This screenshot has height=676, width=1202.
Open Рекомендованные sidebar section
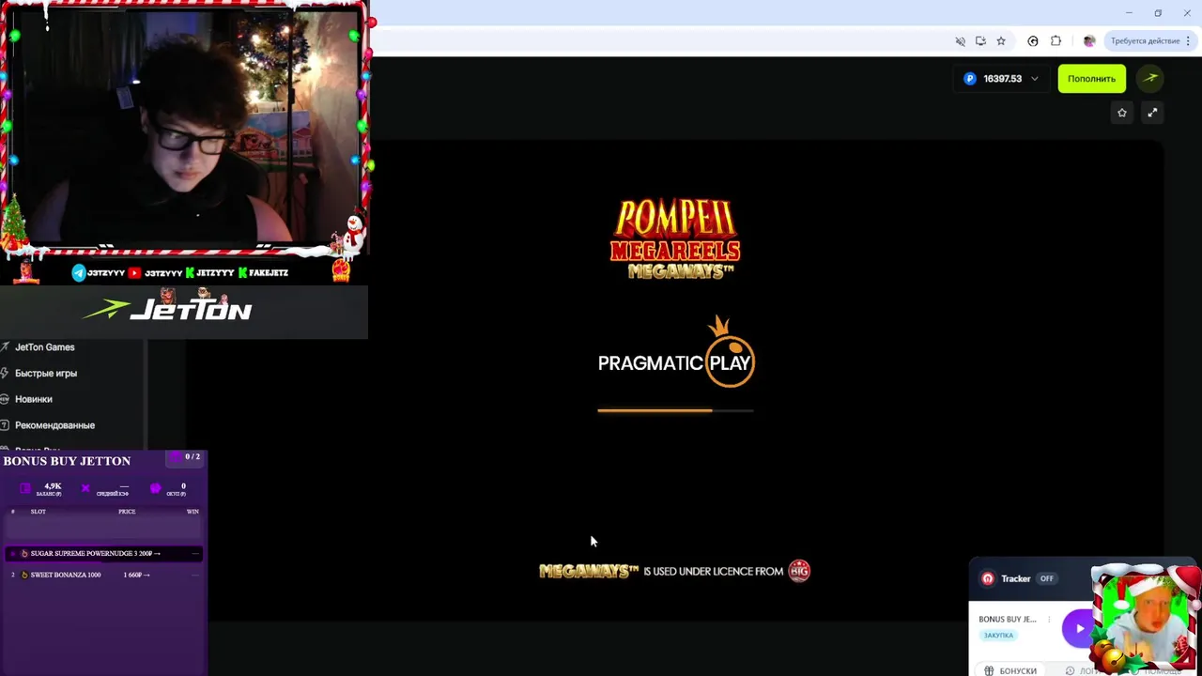tap(54, 425)
